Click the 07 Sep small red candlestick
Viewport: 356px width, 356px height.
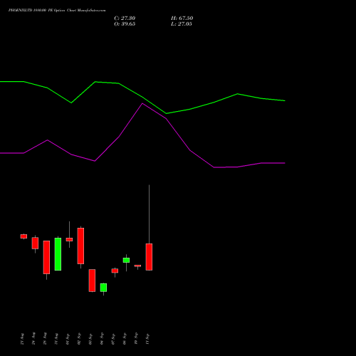point(115,271)
